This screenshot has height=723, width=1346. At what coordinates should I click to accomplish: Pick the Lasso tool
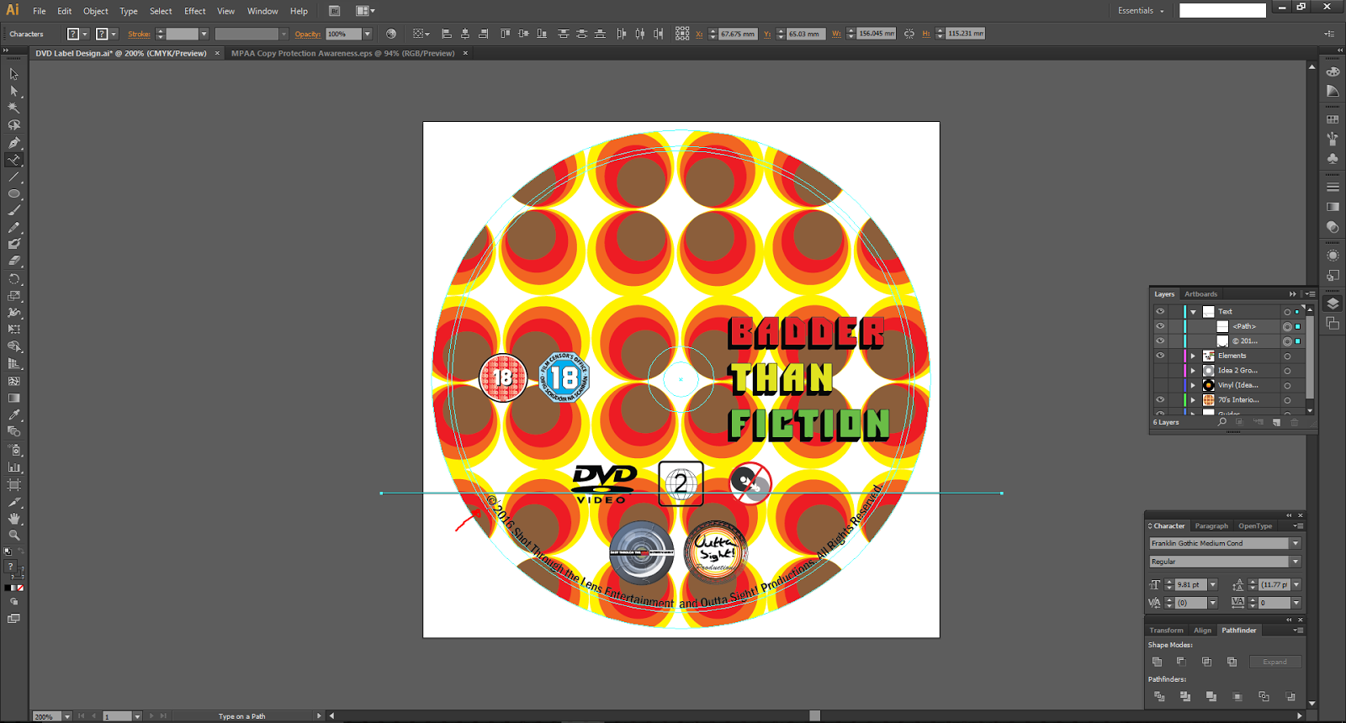coord(14,125)
